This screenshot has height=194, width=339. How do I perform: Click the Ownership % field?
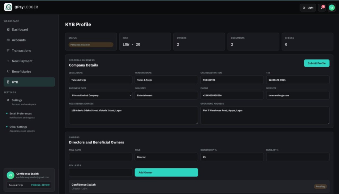(232, 157)
